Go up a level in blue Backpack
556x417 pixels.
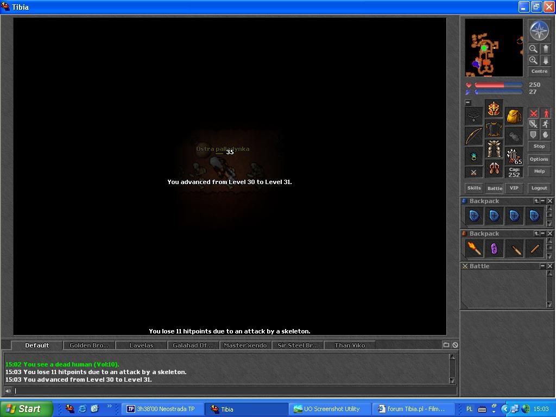[536, 201]
